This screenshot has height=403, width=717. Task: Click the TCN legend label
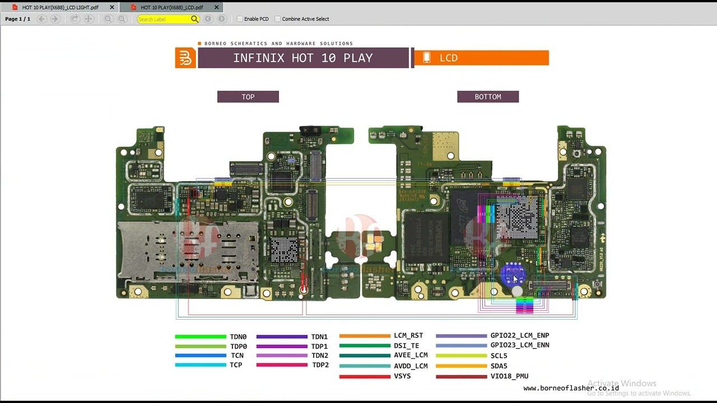[x=237, y=355]
